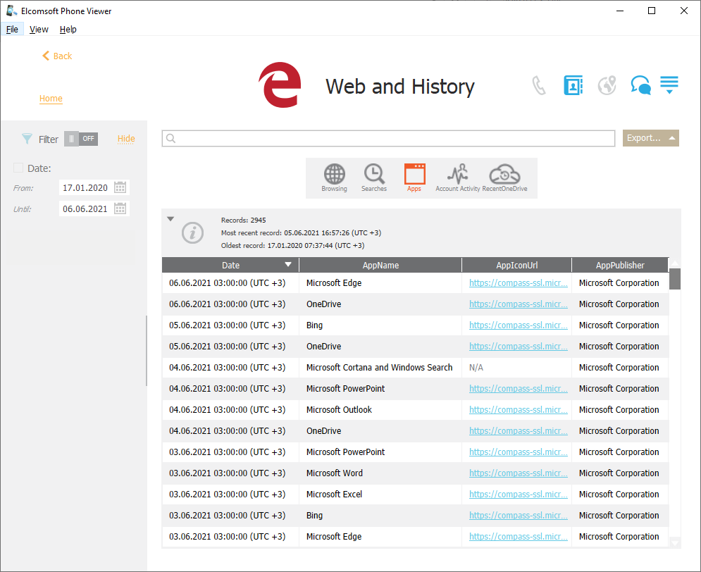This screenshot has width=701, height=572.
Task: Select the Browsing globe tab
Action: pos(335,178)
